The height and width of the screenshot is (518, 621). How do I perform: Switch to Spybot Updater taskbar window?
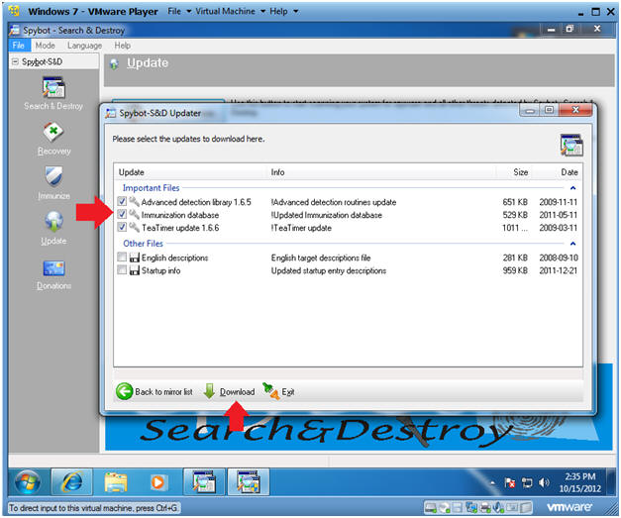pos(249,482)
